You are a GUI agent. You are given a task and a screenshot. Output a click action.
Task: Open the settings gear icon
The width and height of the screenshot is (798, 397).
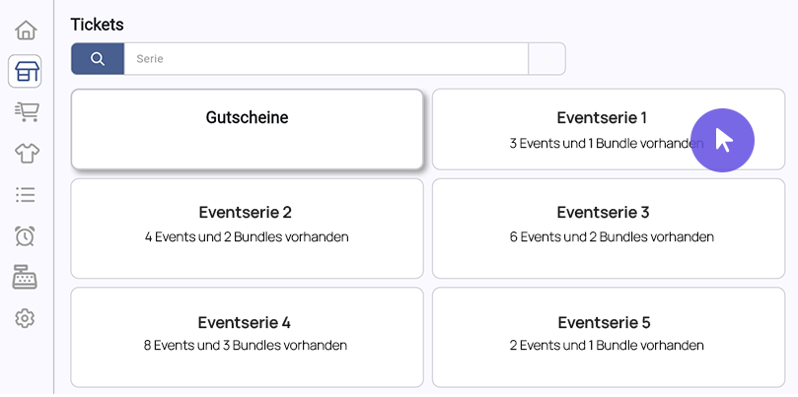tap(25, 318)
